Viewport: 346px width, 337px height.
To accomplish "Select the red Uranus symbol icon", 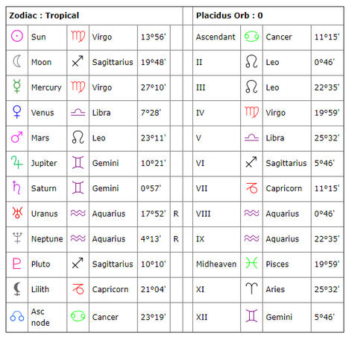I will [17, 212].
